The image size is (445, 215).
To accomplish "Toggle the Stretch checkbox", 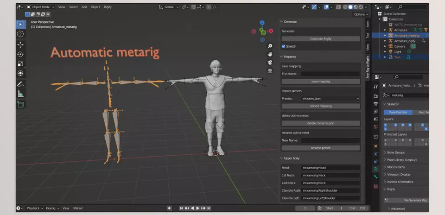I will click(x=284, y=46).
